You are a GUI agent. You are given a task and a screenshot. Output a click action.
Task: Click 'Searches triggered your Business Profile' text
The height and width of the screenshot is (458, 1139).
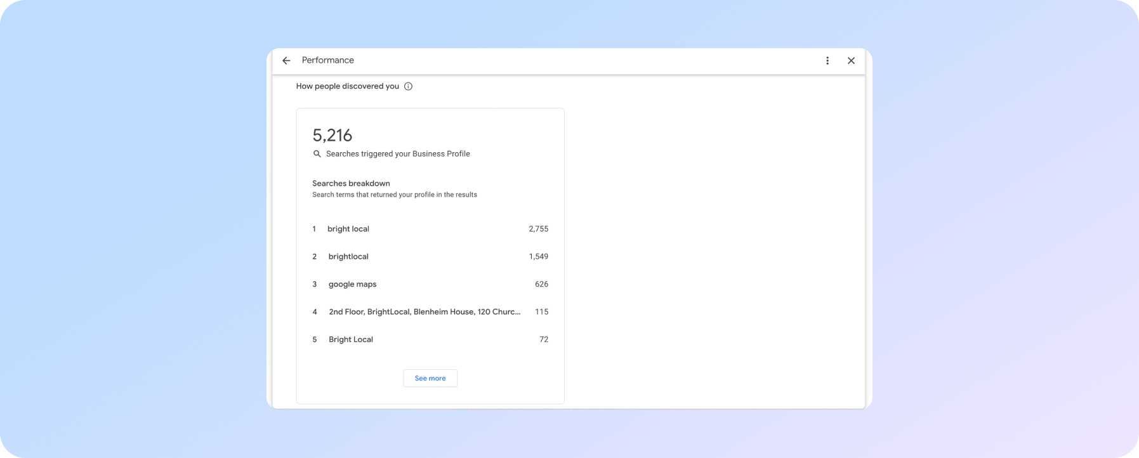(x=398, y=154)
